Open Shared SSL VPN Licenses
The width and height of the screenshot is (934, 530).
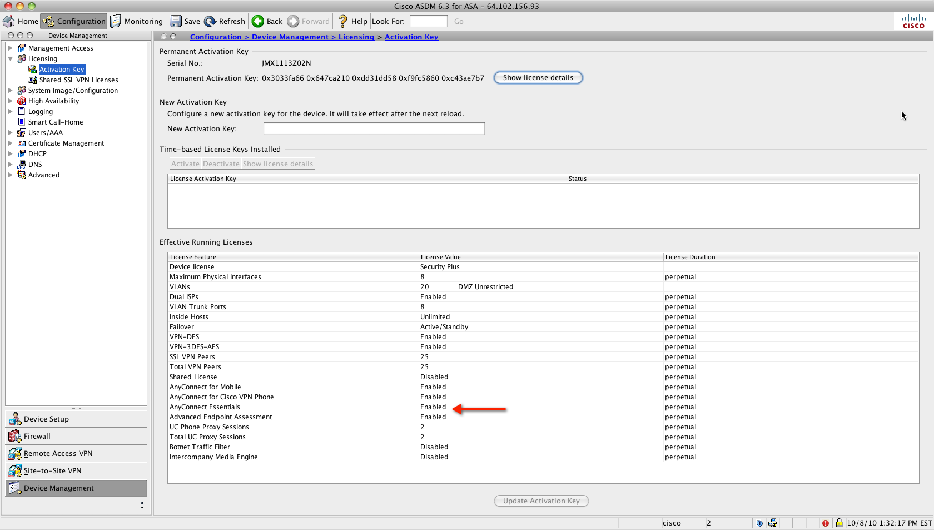(78, 80)
